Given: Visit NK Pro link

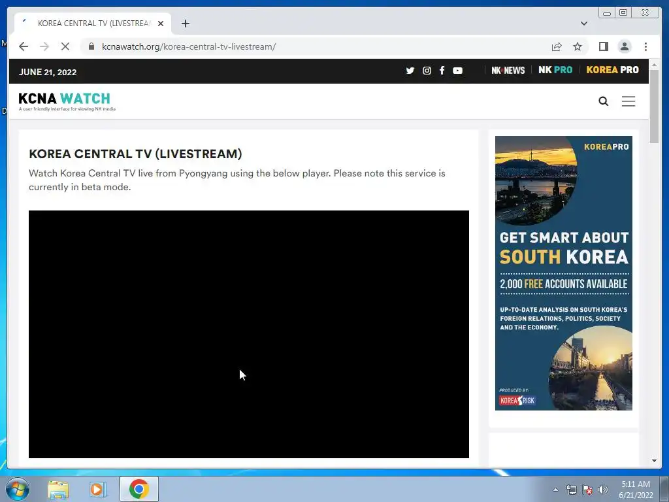Looking at the screenshot, I should click(x=555, y=70).
